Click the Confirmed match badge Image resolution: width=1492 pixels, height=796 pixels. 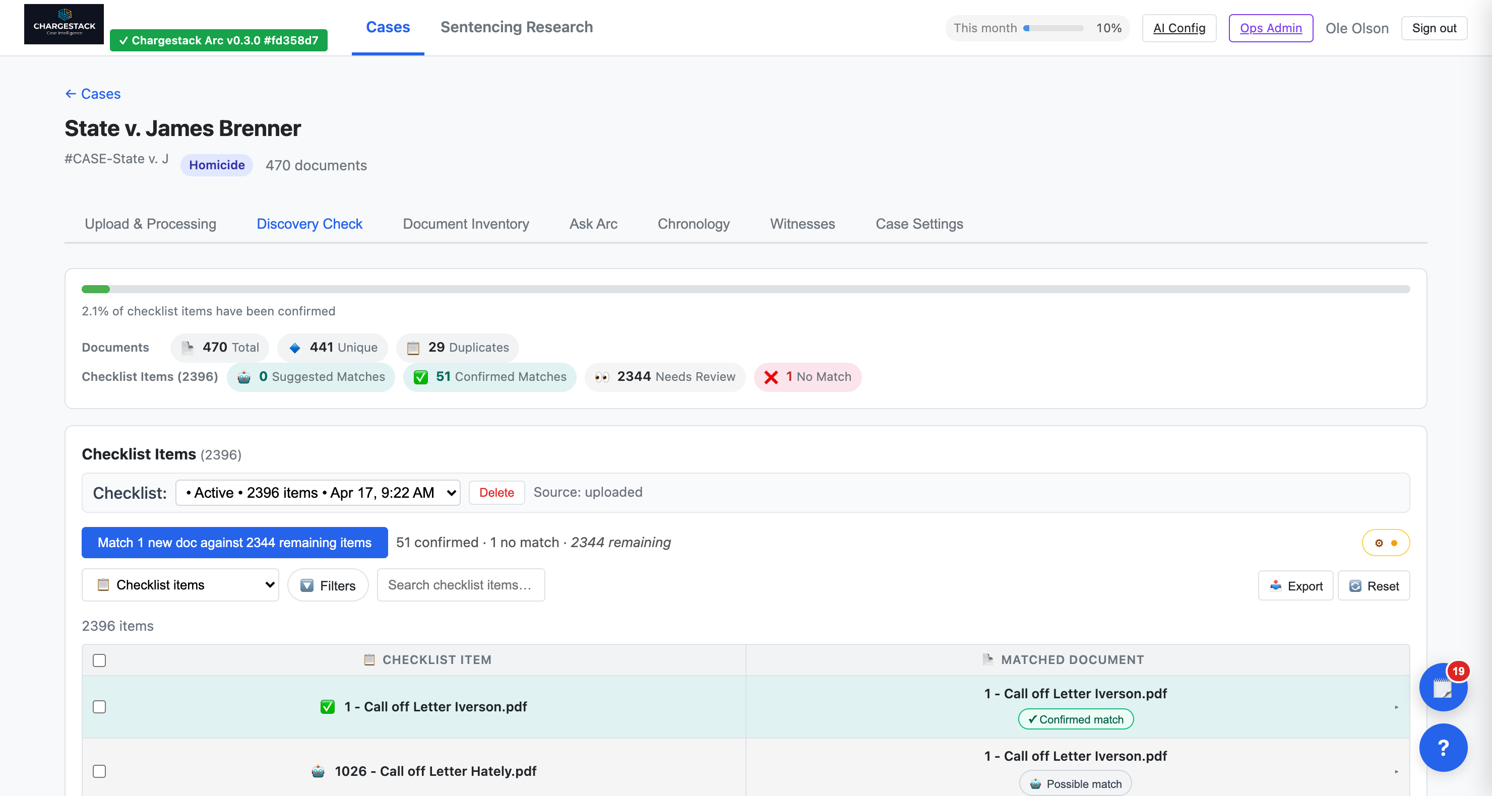pyautogui.click(x=1076, y=719)
